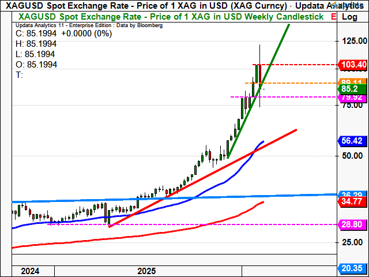This screenshot has width=369, height=277.
Task: Click the green Weekly Candlestick chart title
Action: 166,17
